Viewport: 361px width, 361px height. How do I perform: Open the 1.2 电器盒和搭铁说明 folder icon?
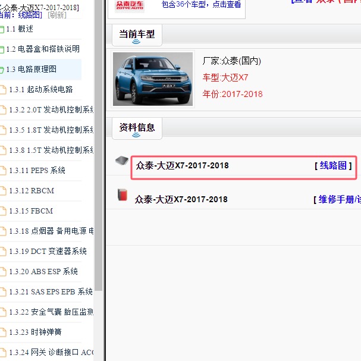tap(2, 49)
